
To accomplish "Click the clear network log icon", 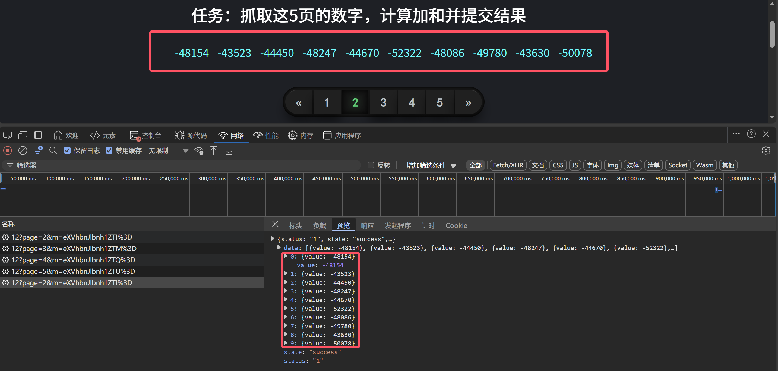I will click(23, 150).
